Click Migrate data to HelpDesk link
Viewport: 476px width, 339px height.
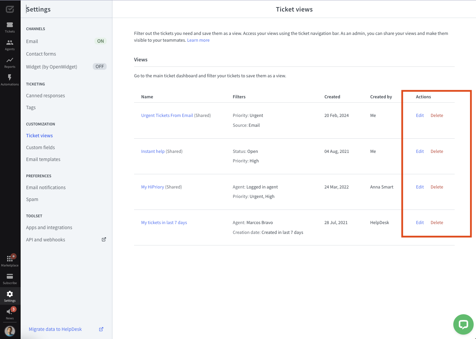pos(55,329)
